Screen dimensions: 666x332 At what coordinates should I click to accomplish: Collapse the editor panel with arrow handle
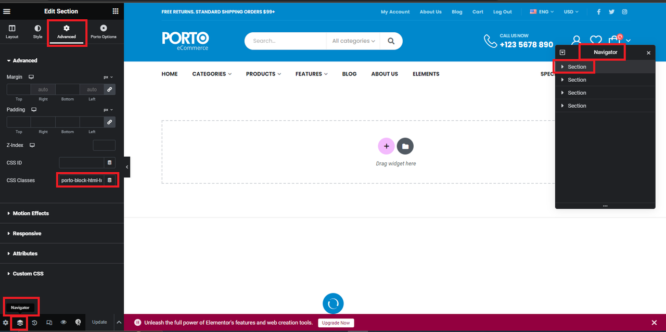point(127,167)
